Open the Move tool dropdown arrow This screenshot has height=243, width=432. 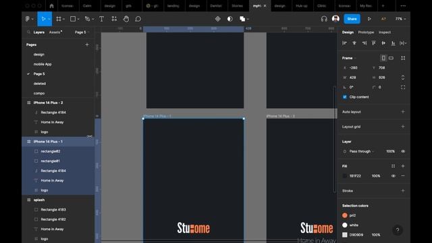coord(49,19)
